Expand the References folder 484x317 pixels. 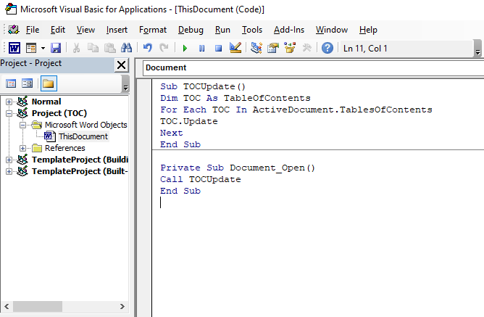coord(22,148)
